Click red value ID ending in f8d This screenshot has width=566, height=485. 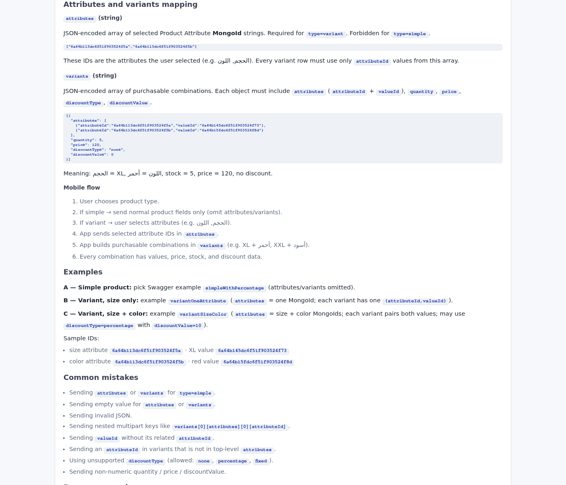[258, 362]
